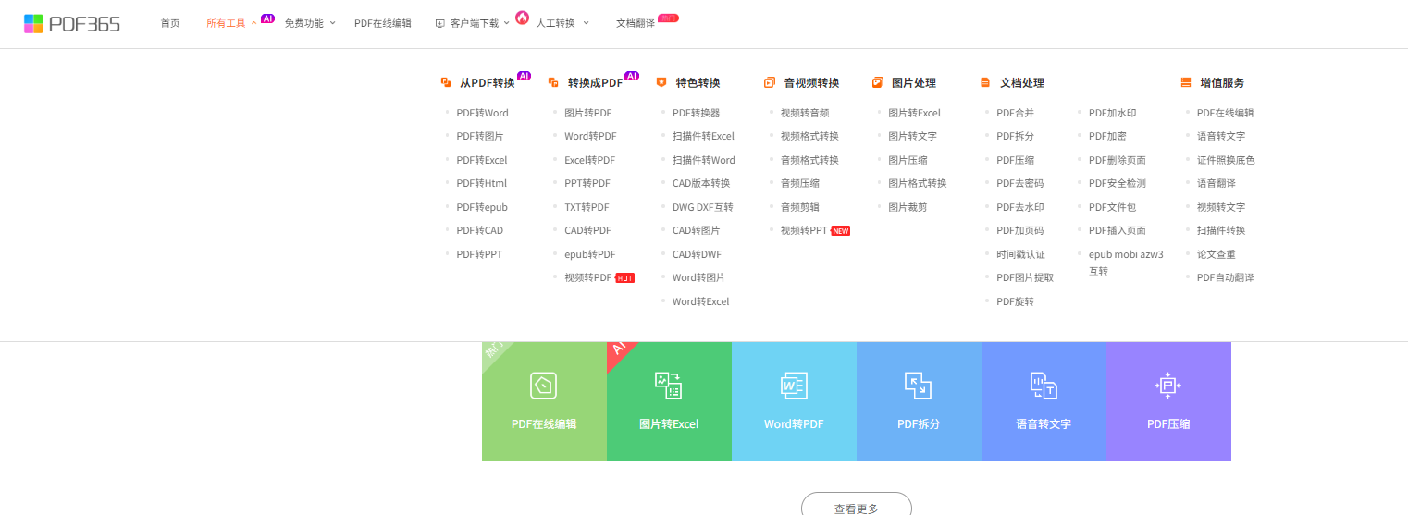Image resolution: width=1408 pixels, height=515 pixels.
Task: Expand the 客户端下载 dropdown
Action: (x=473, y=23)
